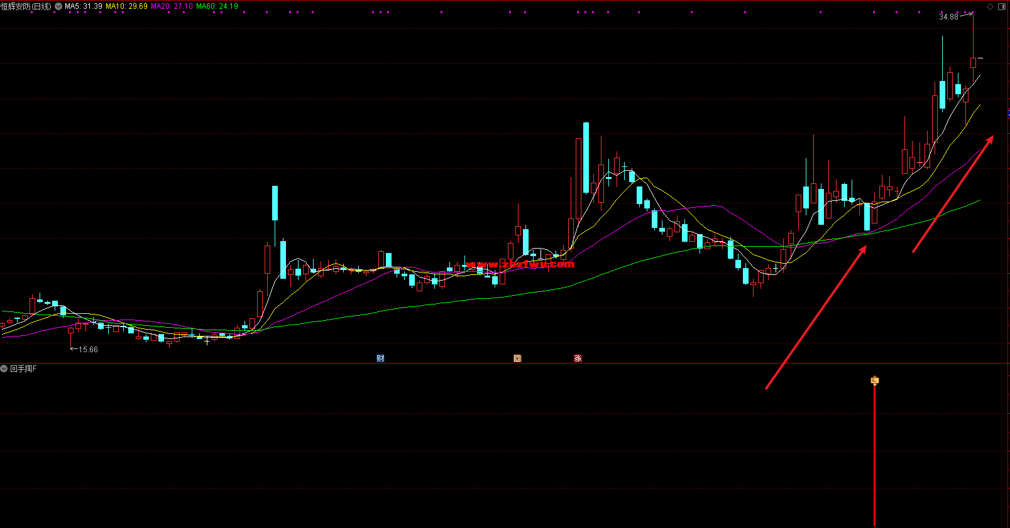
Task: Expand the 回手掏F sub-indicator dropdown
Action: 4,369
